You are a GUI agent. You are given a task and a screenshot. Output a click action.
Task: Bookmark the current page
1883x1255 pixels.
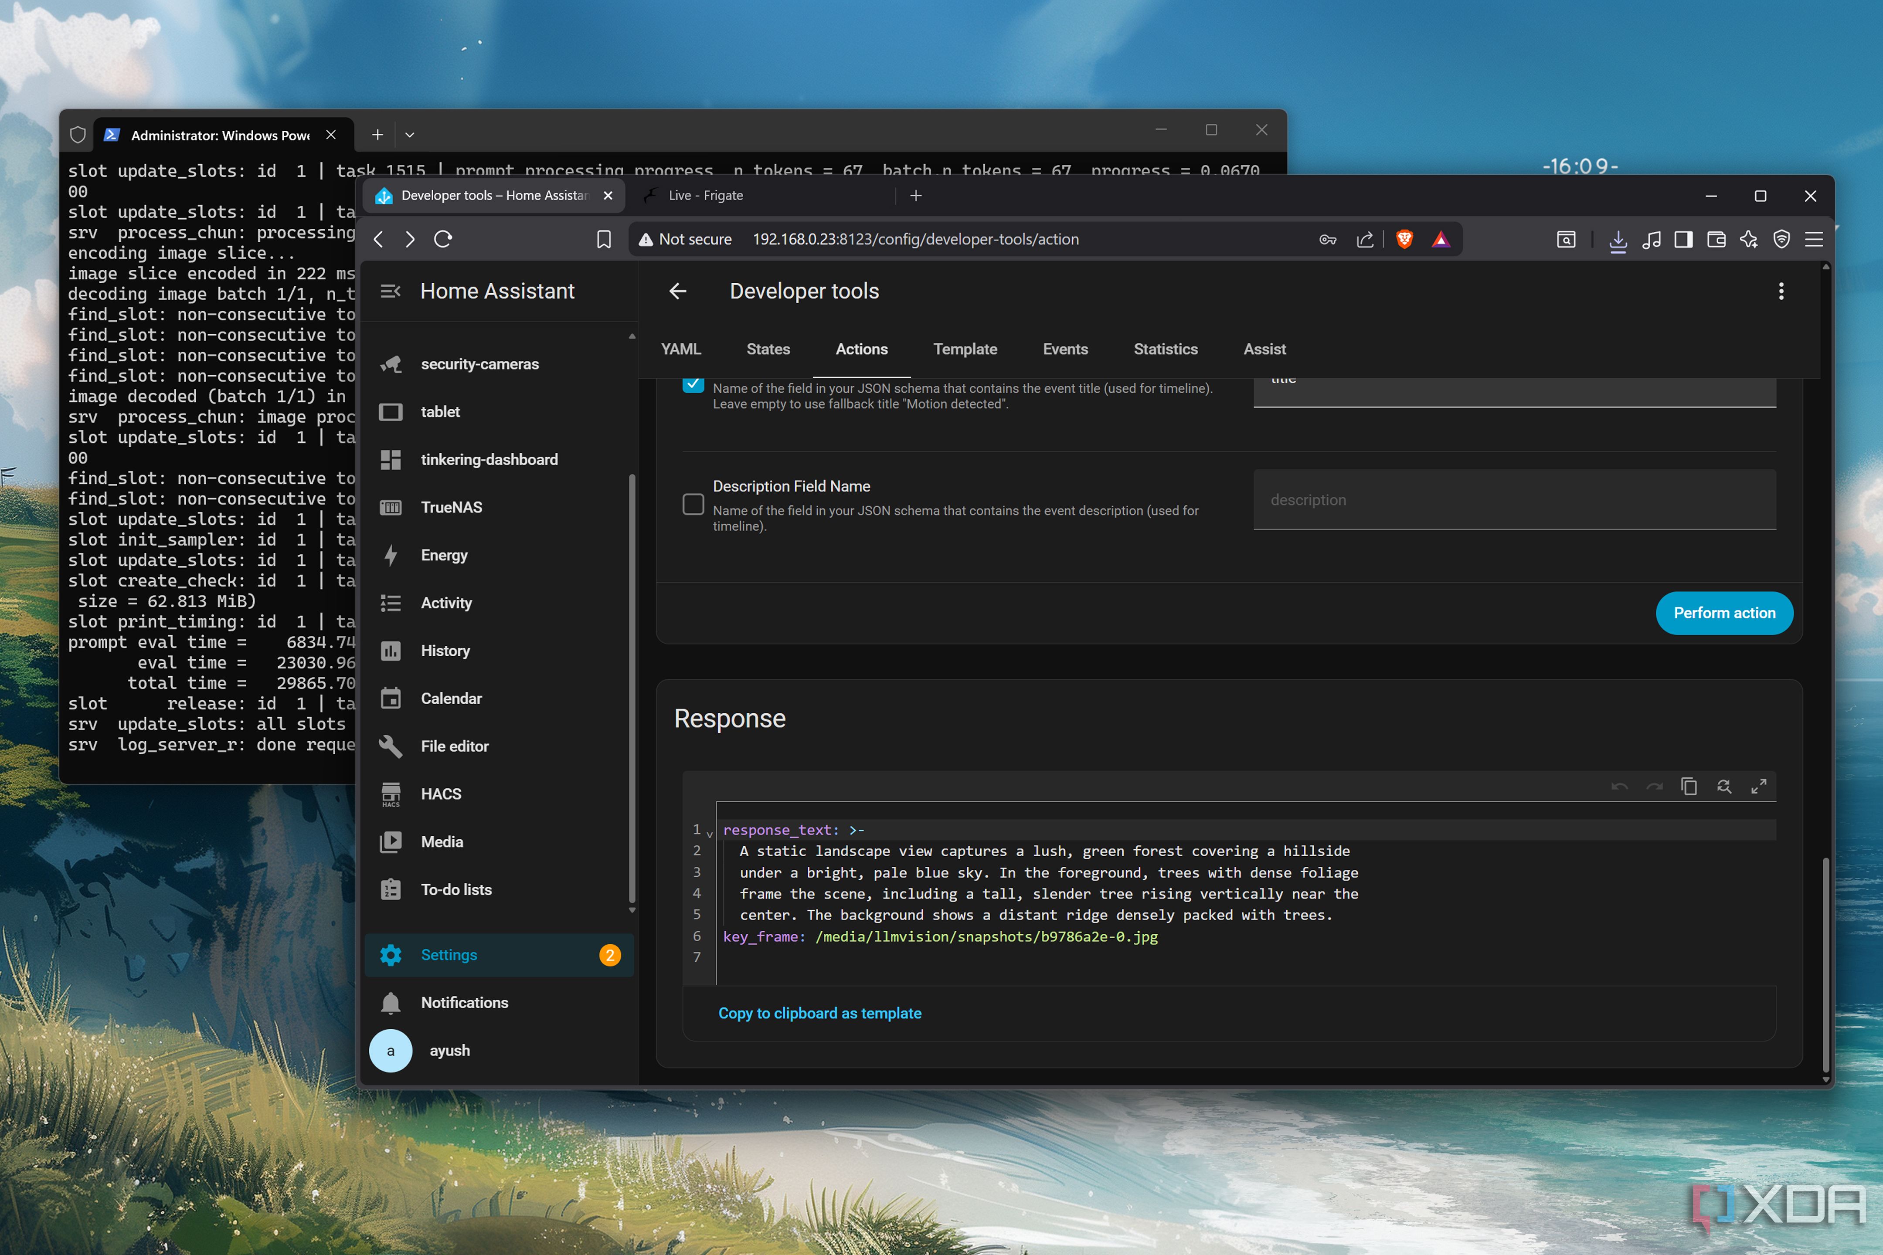tap(604, 239)
